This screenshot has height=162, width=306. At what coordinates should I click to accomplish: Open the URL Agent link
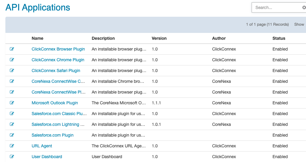[42, 146]
